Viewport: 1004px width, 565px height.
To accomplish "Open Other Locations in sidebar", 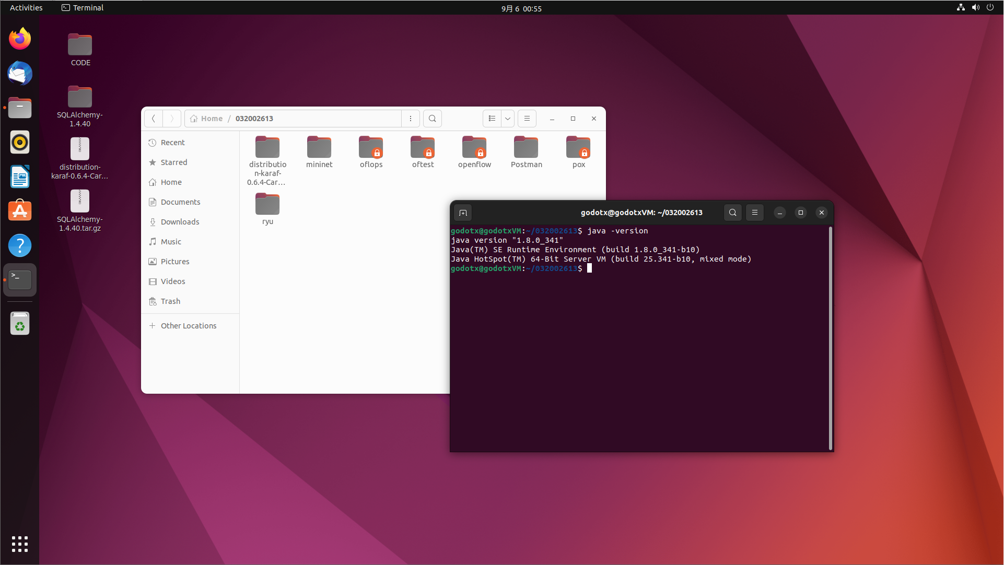I will [x=188, y=326].
